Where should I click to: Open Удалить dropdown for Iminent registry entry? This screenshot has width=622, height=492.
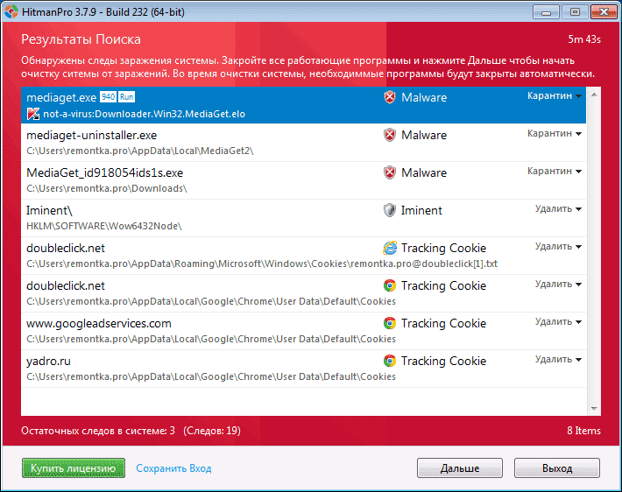(x=558, y=209)
